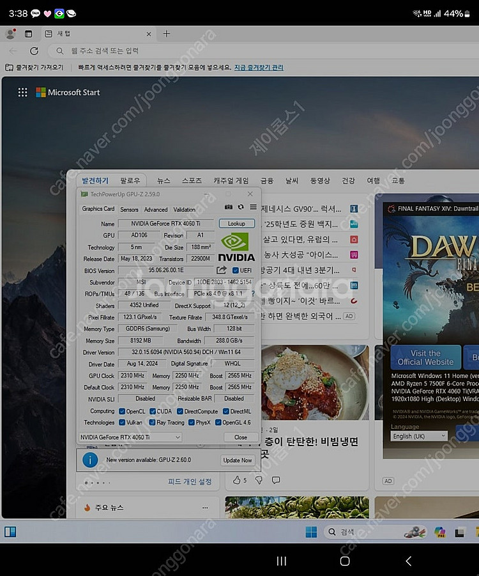Open Edge tab actions menu icon
The image size is (479, 576).
[28, 34]
